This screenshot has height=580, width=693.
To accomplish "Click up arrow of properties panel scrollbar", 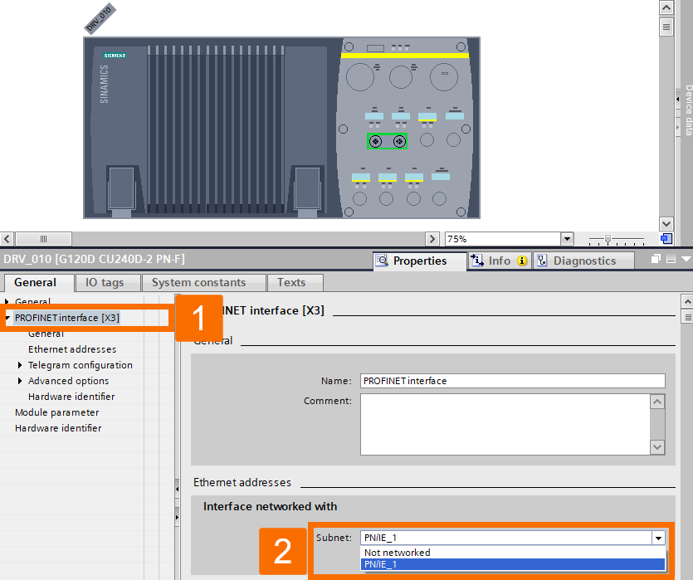I will [687, 302].
